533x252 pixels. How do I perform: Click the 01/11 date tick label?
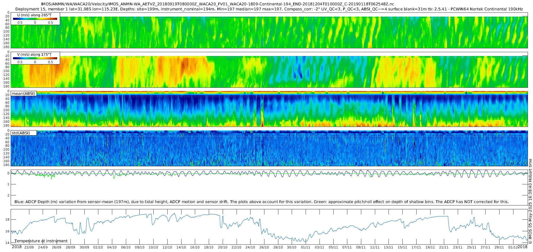305,247
